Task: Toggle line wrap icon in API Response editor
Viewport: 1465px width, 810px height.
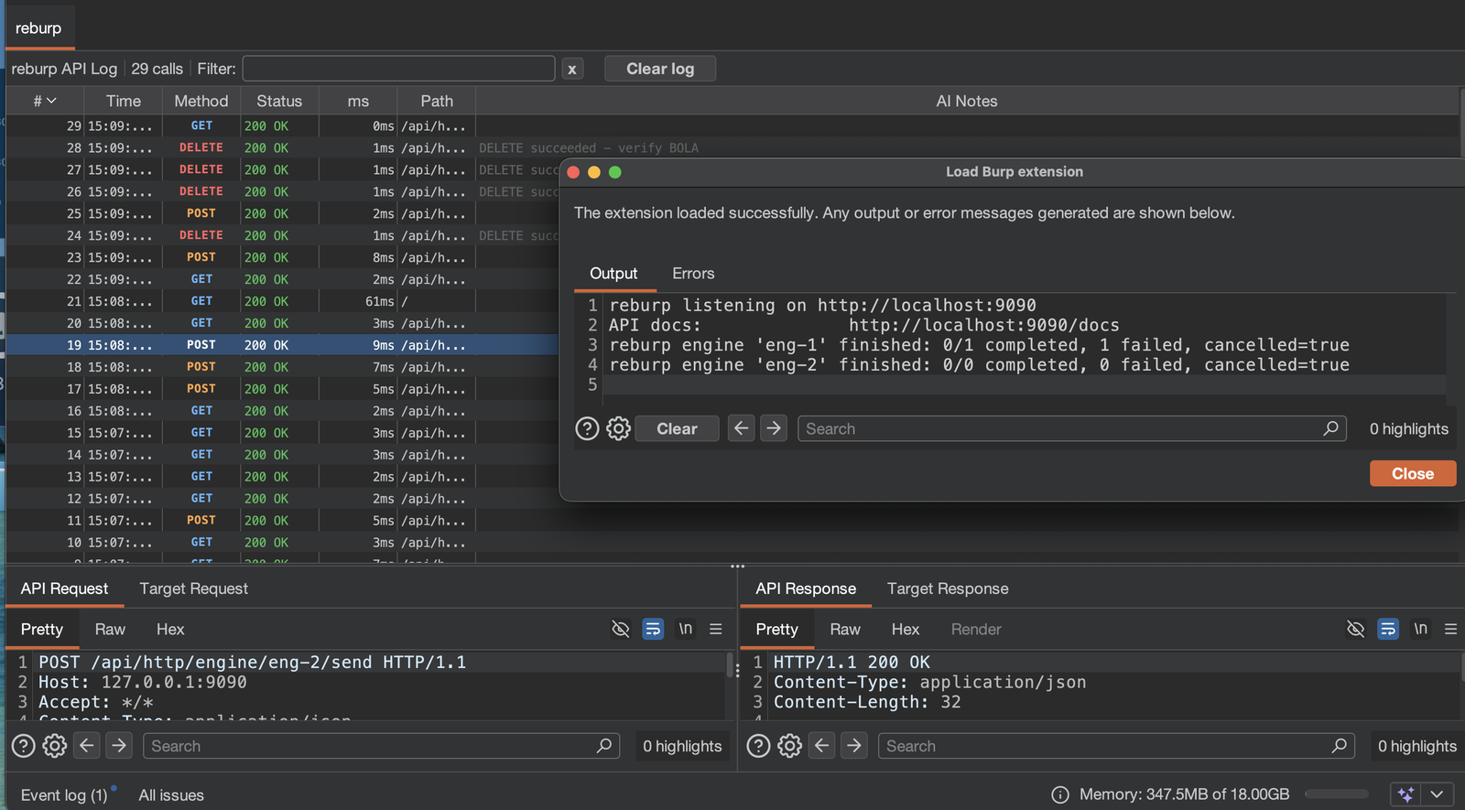Action: pyautogui.click(x=1388, y=629)
